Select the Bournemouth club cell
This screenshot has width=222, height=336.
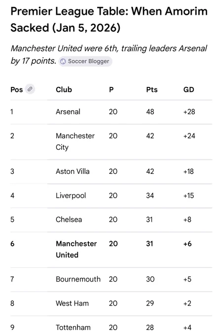78,279
